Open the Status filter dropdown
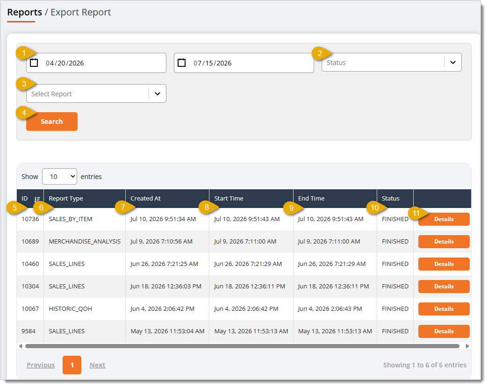The image size is (488, 387). 392,63
